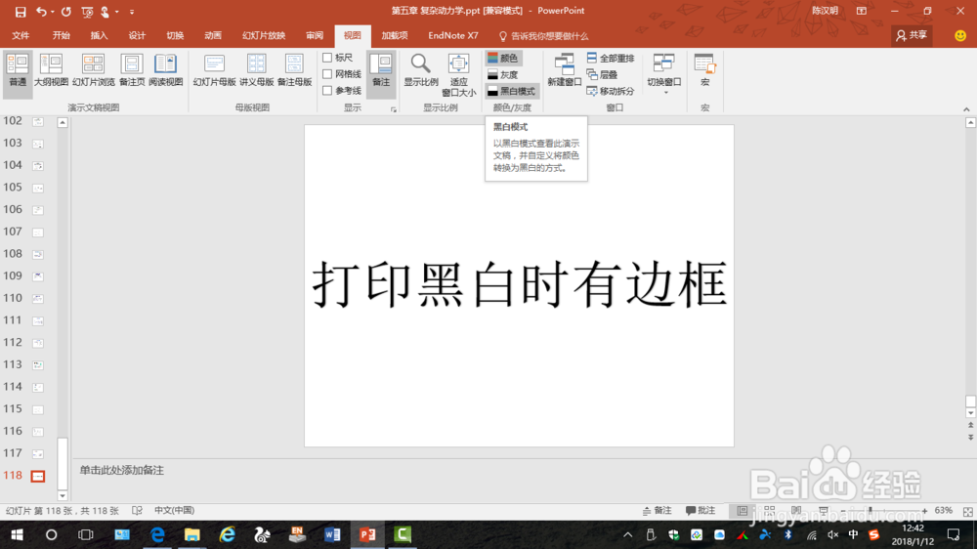Open the EndNote X7 tab
Screen dimensions: 977x549
coord(453,35)
